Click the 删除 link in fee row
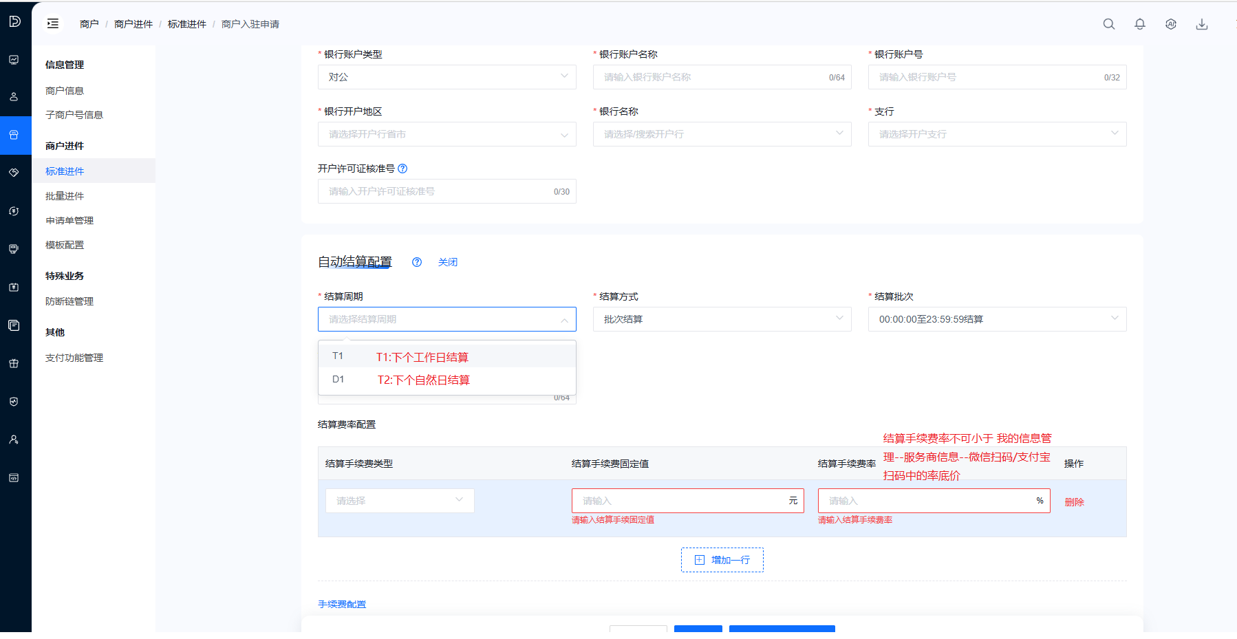Screen dimensions: 1237x639 pos(1074,502)
